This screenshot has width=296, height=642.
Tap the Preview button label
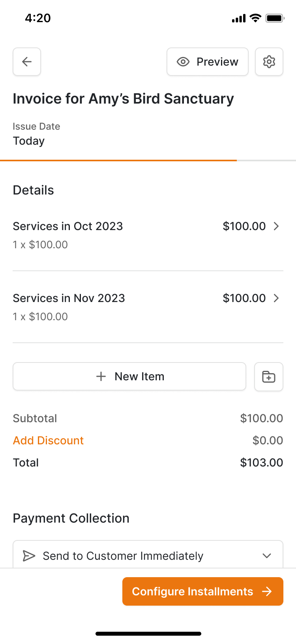coord(217,62)
